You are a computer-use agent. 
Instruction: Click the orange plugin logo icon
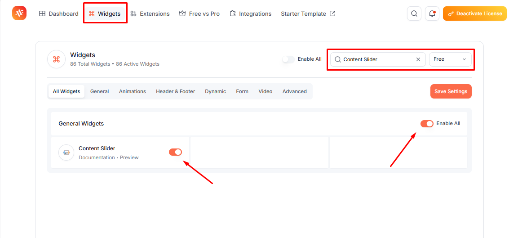tap(19, 13)
